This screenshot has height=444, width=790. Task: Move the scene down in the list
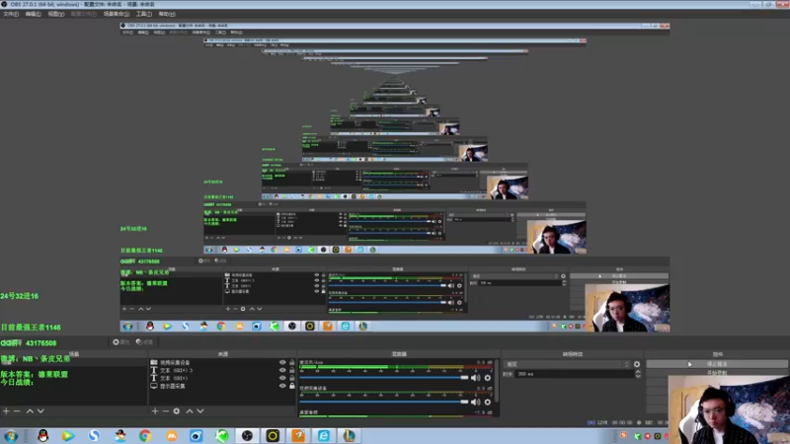point(40,411)
